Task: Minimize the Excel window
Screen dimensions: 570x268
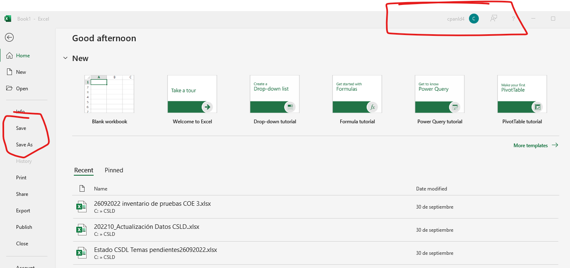Action: point(533,19)
